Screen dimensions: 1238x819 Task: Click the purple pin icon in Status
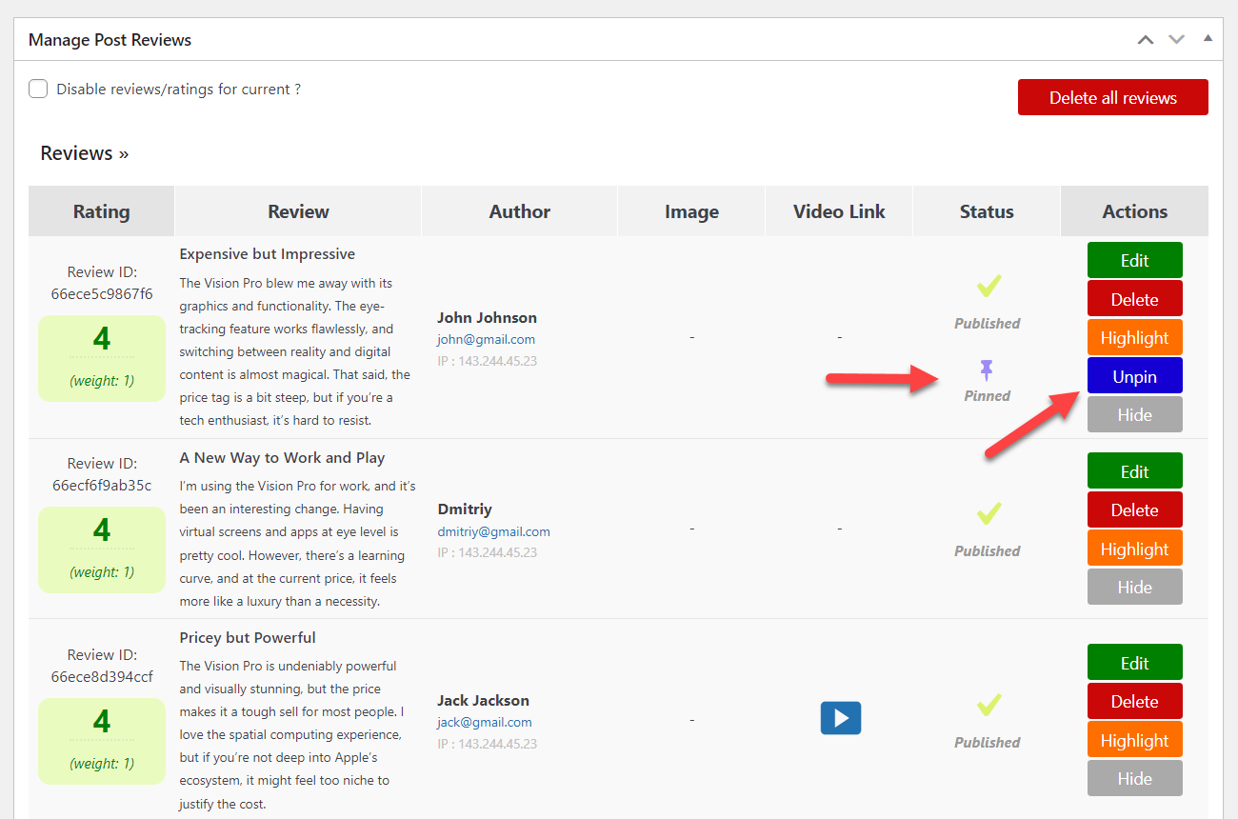click(x=987, y=370)
